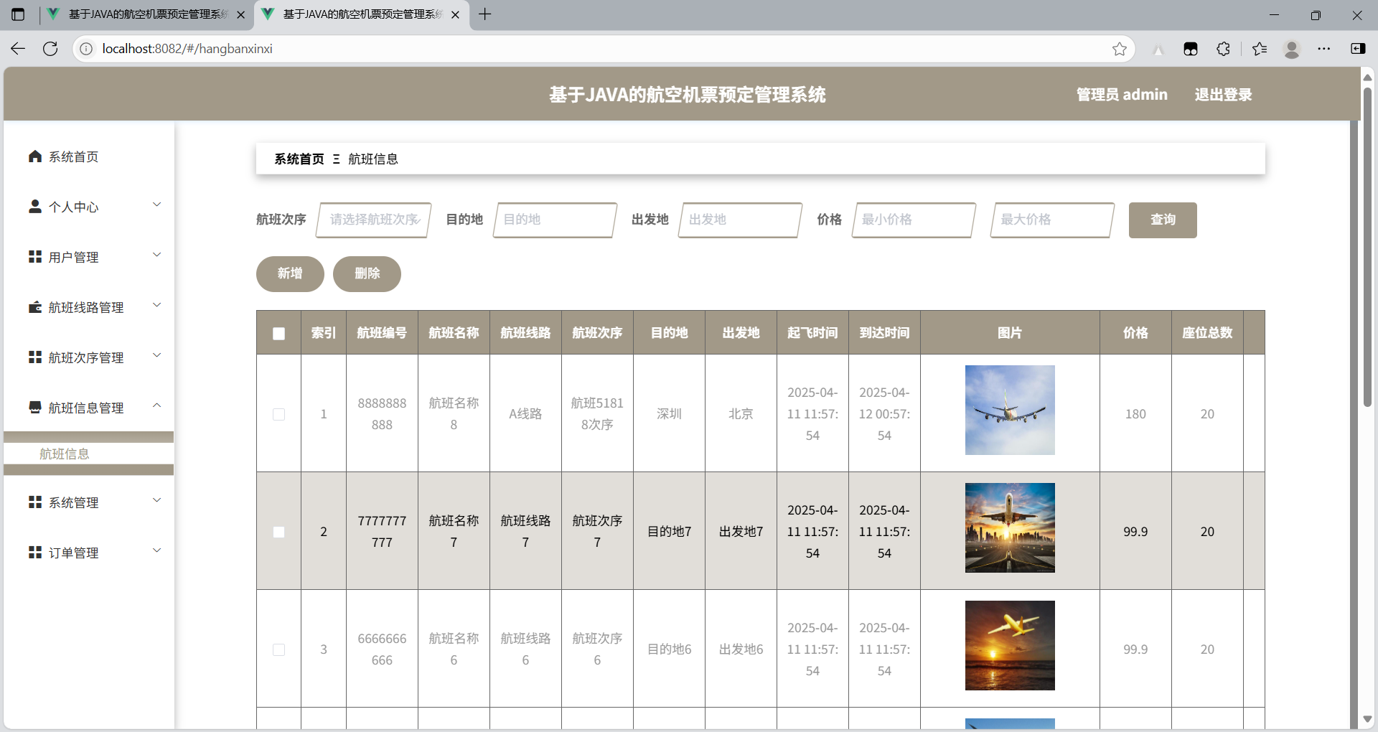This screenshot has height=732, width=1378.
Task: Click the grid icon beside 用户管理
Action: pos(34,257)
